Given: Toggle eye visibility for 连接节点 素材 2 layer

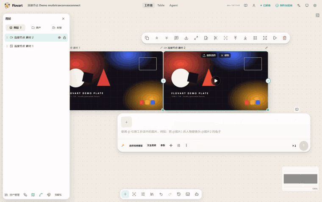Looking at the screenshot, I should [x=59, y=38].
